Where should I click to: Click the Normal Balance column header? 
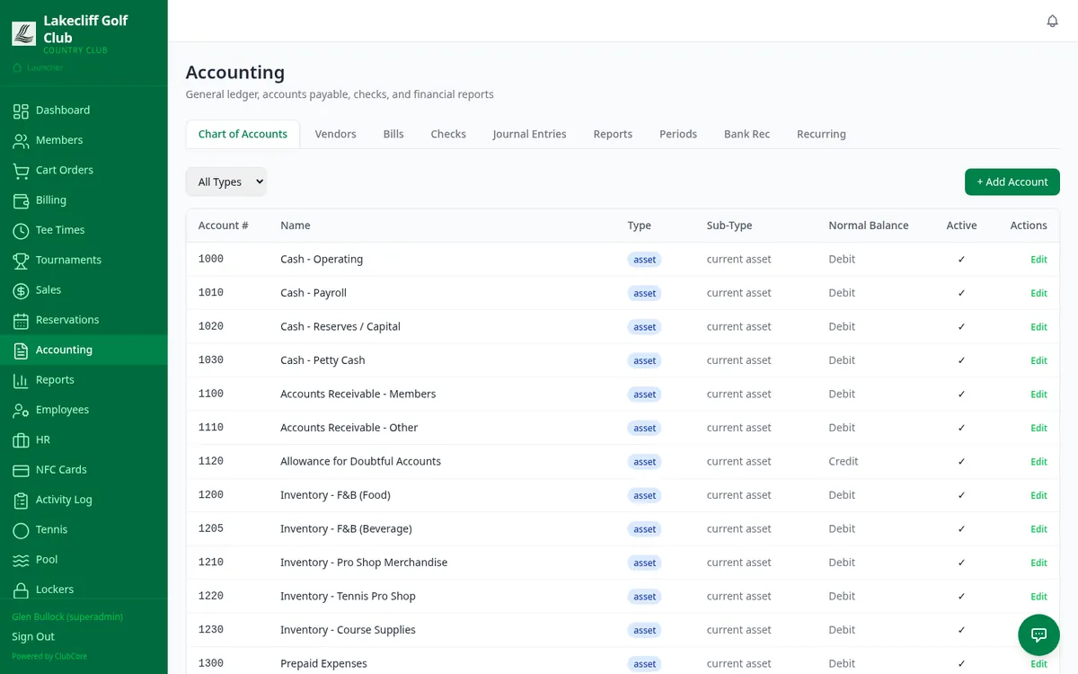pos(869,226)
